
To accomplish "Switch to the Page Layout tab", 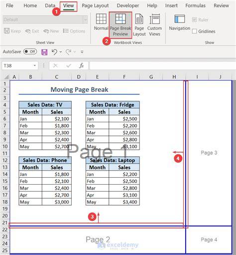I will pos(95,5).
